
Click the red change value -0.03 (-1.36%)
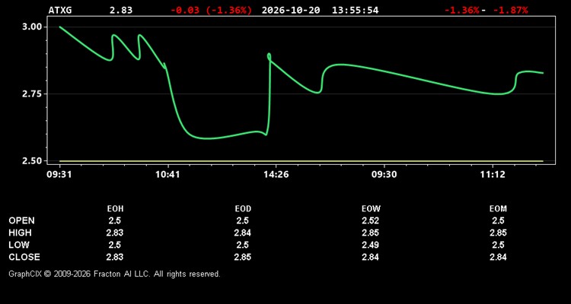(211, 10)
